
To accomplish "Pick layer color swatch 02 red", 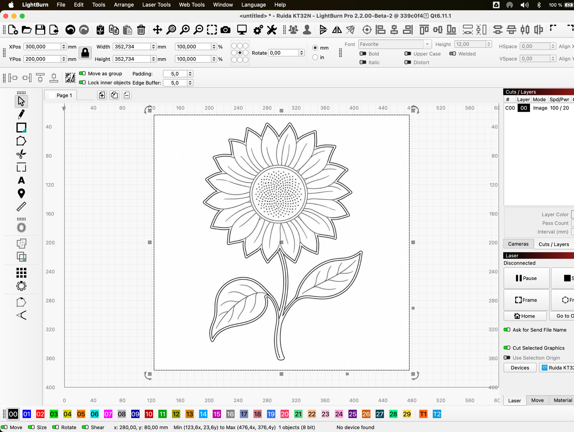I will pos(40,414).
